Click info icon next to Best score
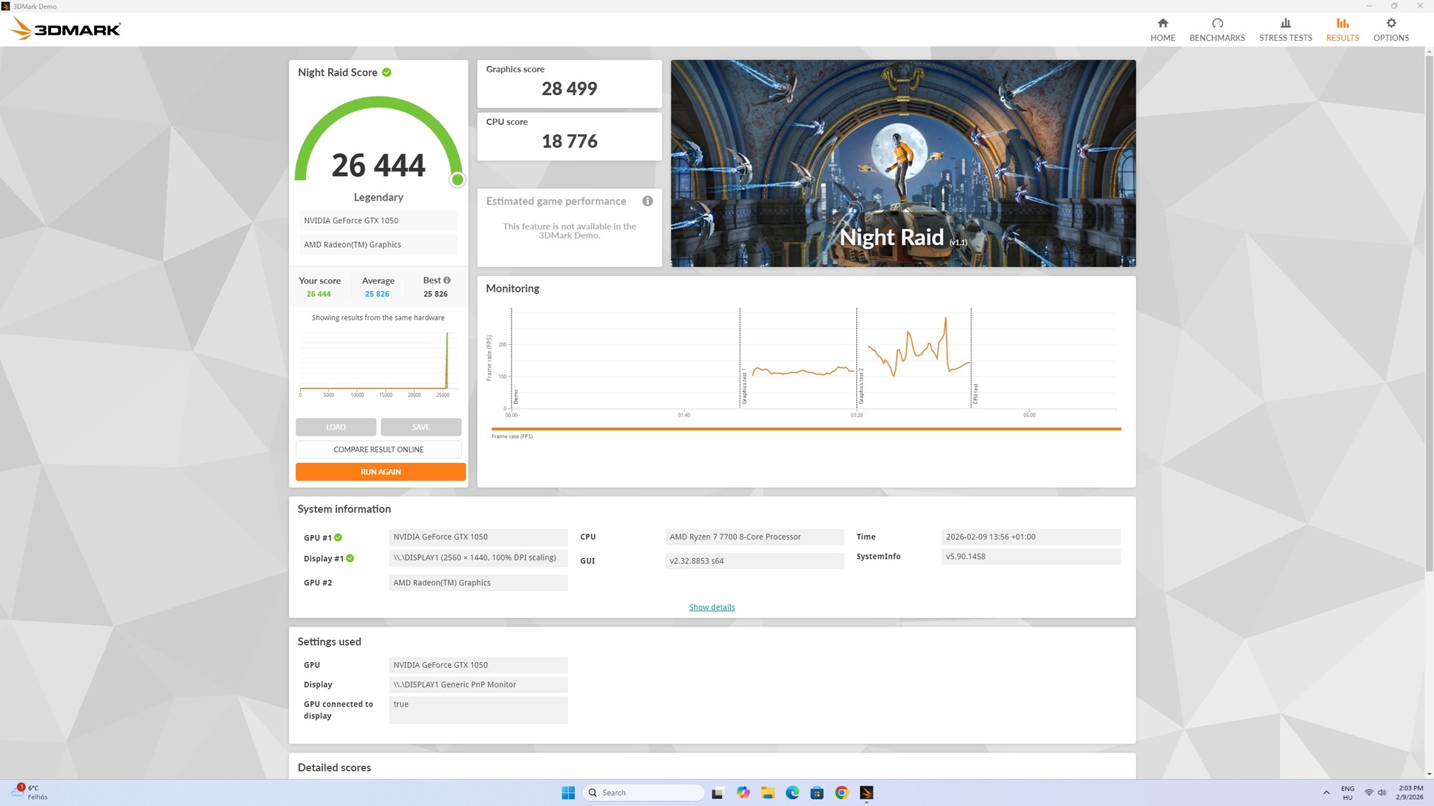Image resolution: width=1434 pixels, height=806 pixels. (x=447, y=281)
